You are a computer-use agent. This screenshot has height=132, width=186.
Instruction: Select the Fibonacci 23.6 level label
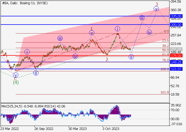click(165, 40)
